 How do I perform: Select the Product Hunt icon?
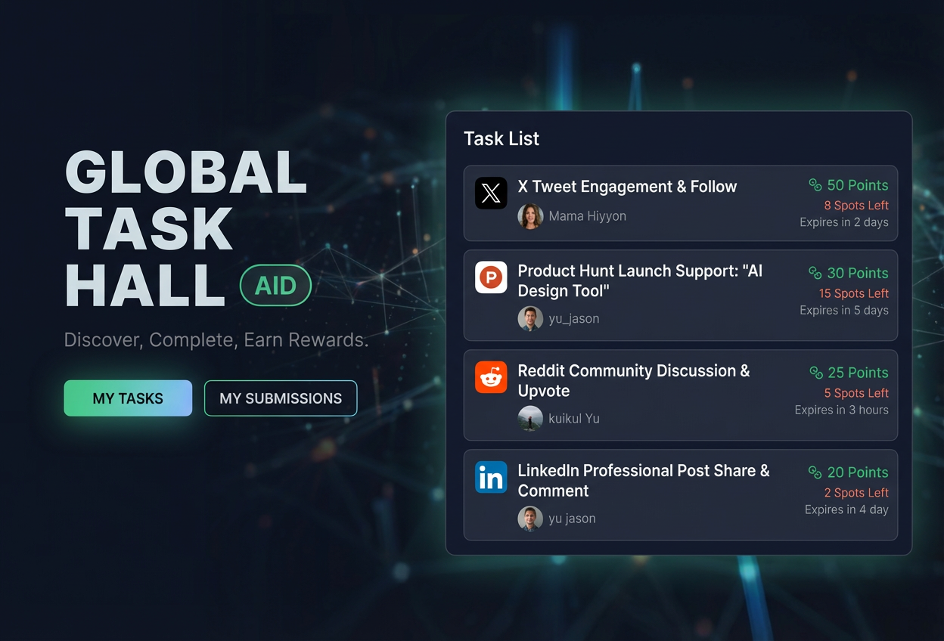click(491, 277)
